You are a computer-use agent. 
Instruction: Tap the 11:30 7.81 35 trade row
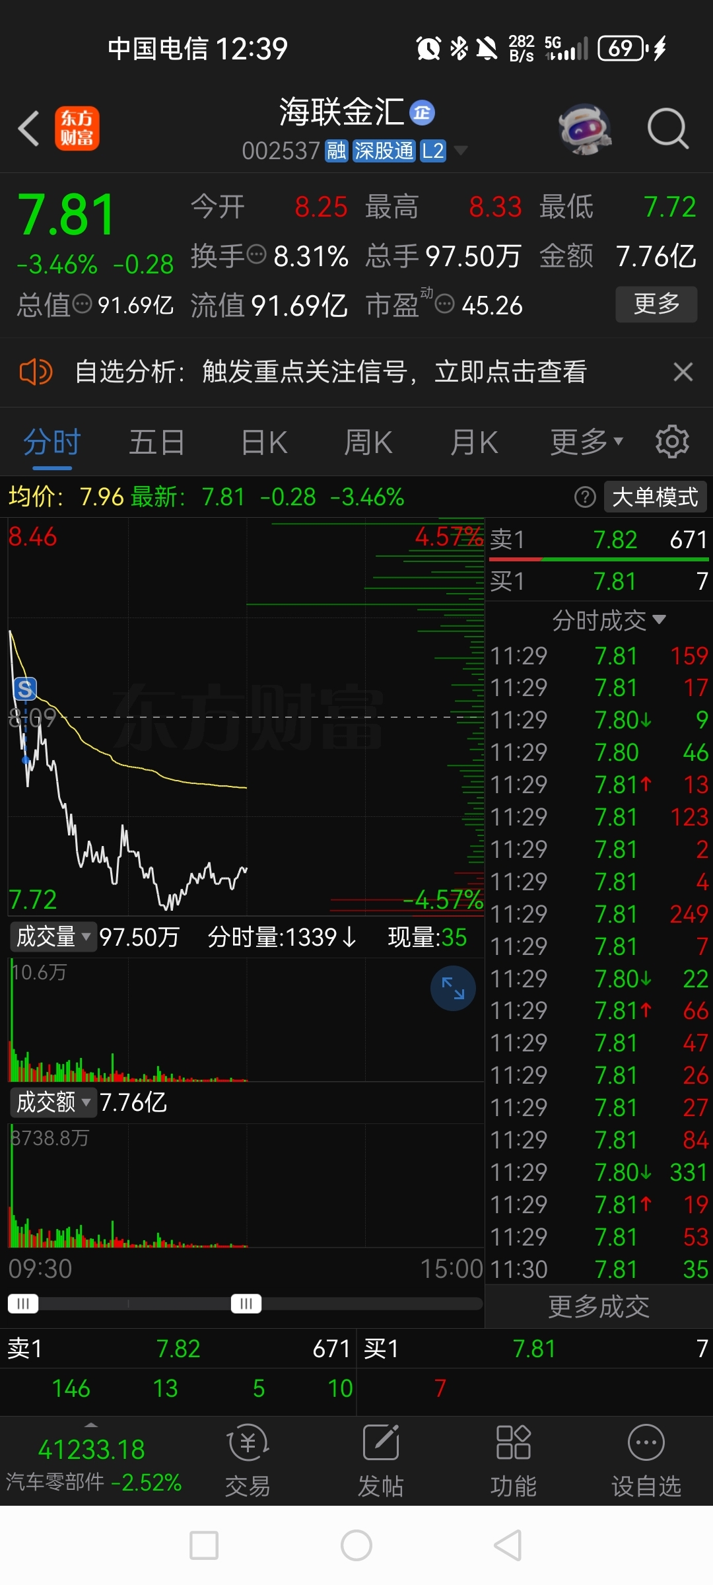point(599,1269)
